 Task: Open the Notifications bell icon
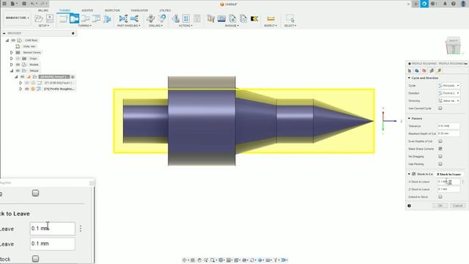pyautogui.click(x=445, y=4)
